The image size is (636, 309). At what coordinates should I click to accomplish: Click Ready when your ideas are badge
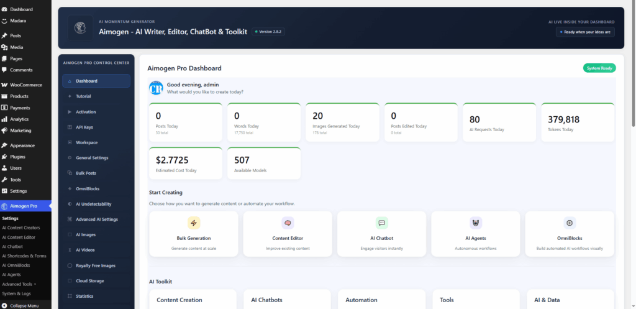[x=585, y=32]
